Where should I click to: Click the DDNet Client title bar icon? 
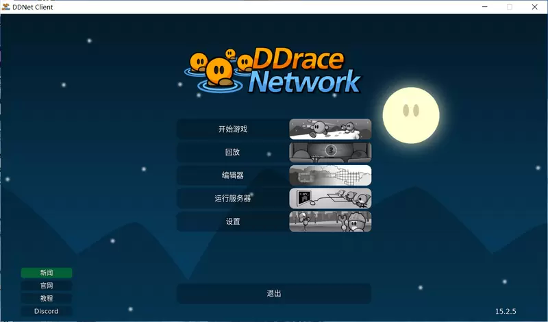pos(5,7)
